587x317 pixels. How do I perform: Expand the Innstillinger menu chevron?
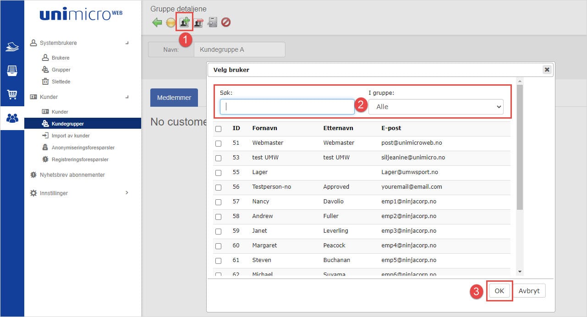(127, 193)
